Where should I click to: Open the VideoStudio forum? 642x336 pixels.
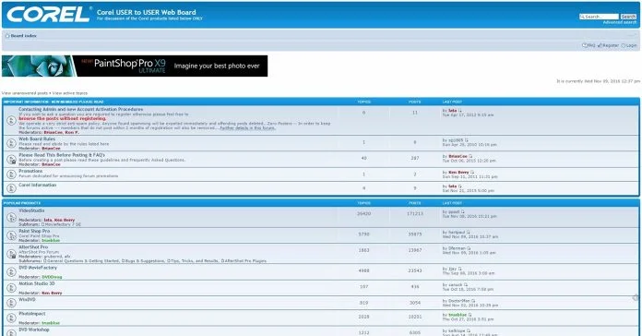[31, 210]
